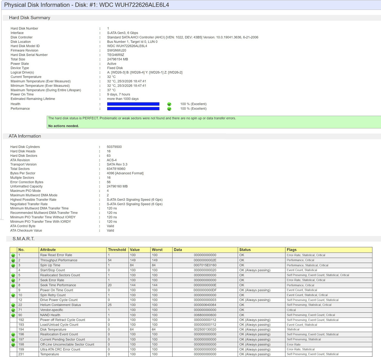Click the Data column header
The height and width of the screenshot is (357, 381).
point(205,250)
